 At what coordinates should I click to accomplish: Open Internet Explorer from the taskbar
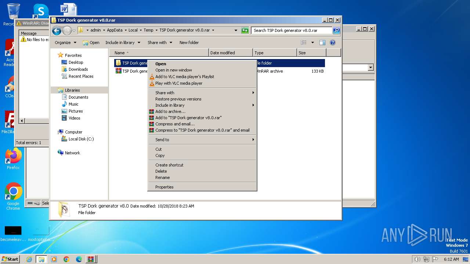(x=29, y=259)
